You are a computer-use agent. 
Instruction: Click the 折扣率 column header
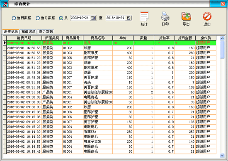[x=164, y=38]
